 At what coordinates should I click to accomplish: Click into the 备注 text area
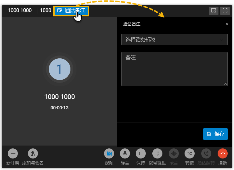click(174, 69)
